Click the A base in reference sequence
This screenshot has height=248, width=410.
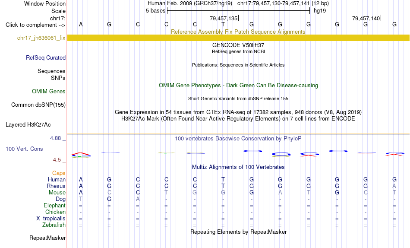tap(81, 25)
